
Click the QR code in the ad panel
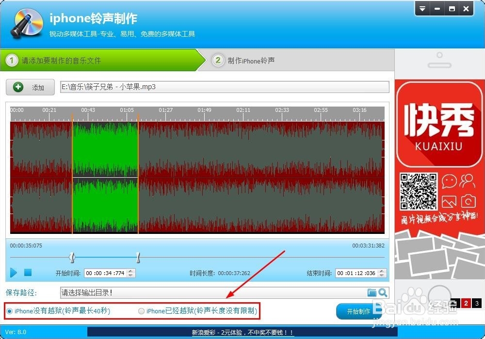click(x=419, y=191)
